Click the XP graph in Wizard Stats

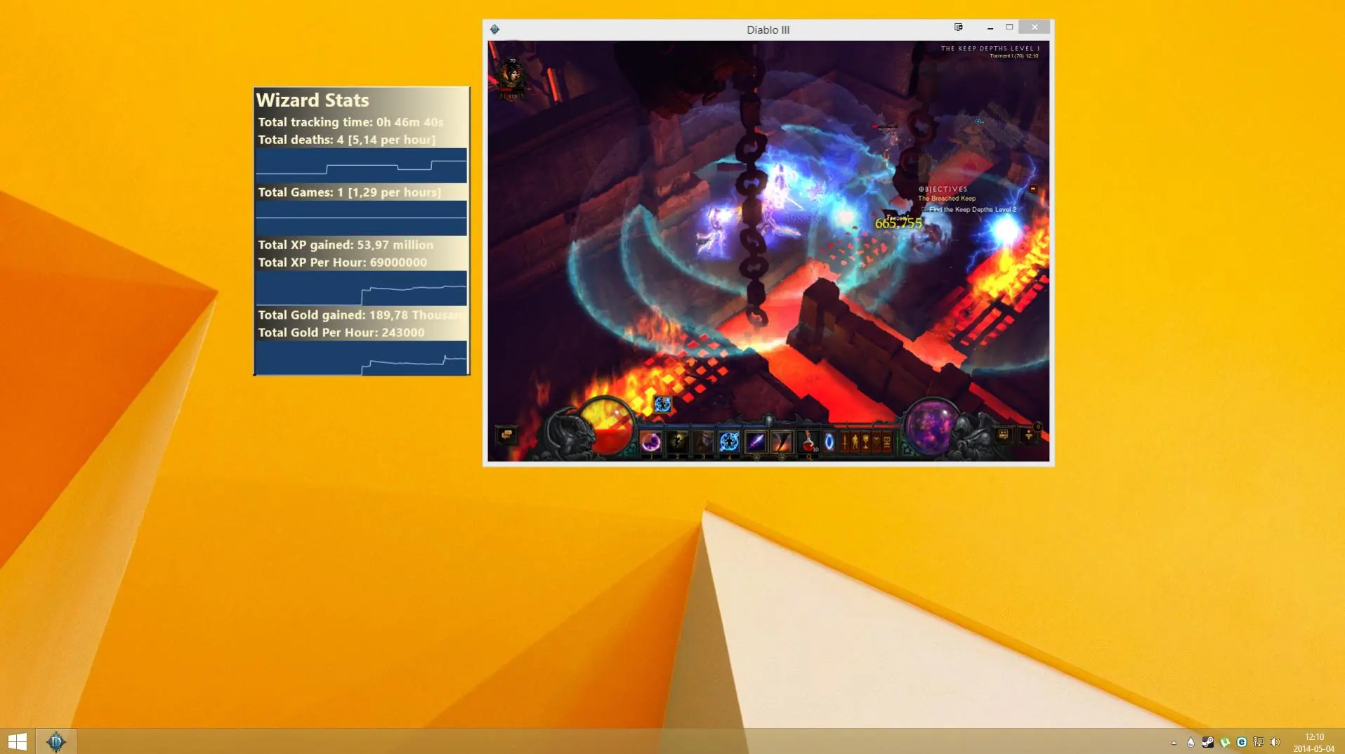pos(361,288)
